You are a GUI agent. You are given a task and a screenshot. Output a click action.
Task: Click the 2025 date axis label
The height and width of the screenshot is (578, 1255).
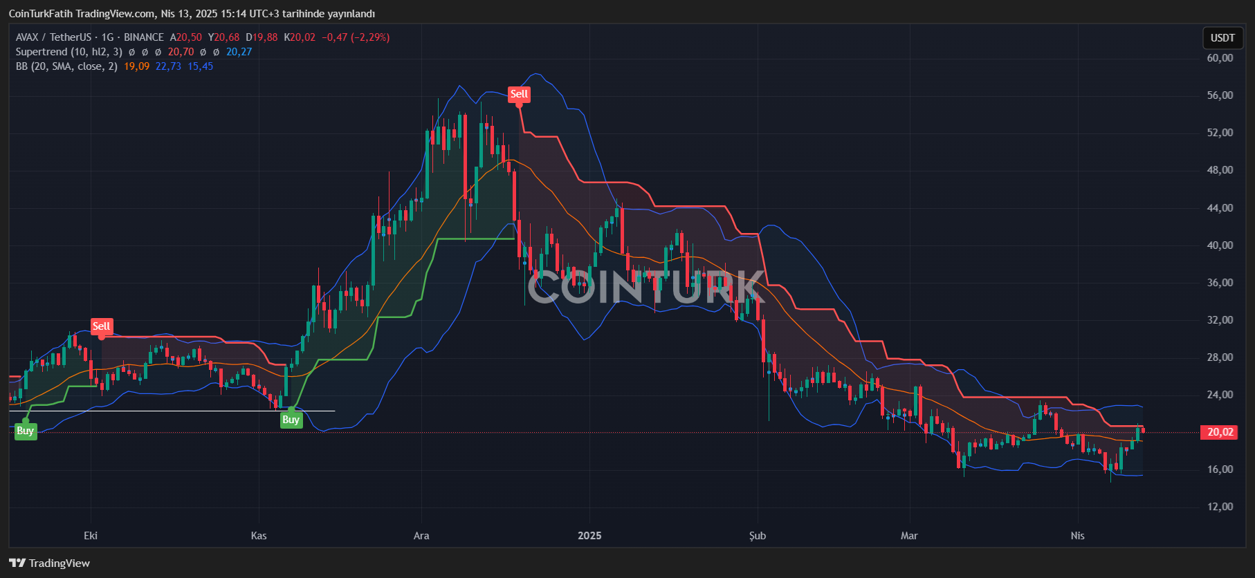pyautogui.click(x=589, y=536)
